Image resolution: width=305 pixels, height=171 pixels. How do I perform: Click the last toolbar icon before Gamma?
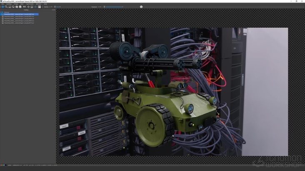(40, 7)
